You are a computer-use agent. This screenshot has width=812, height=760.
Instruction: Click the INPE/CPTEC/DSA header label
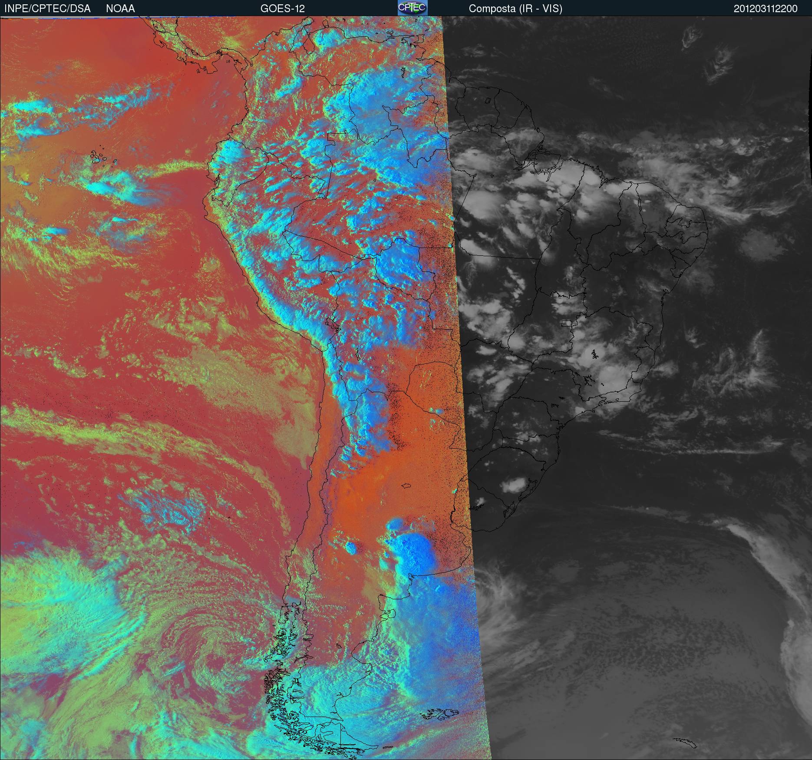tap(47, 9)
